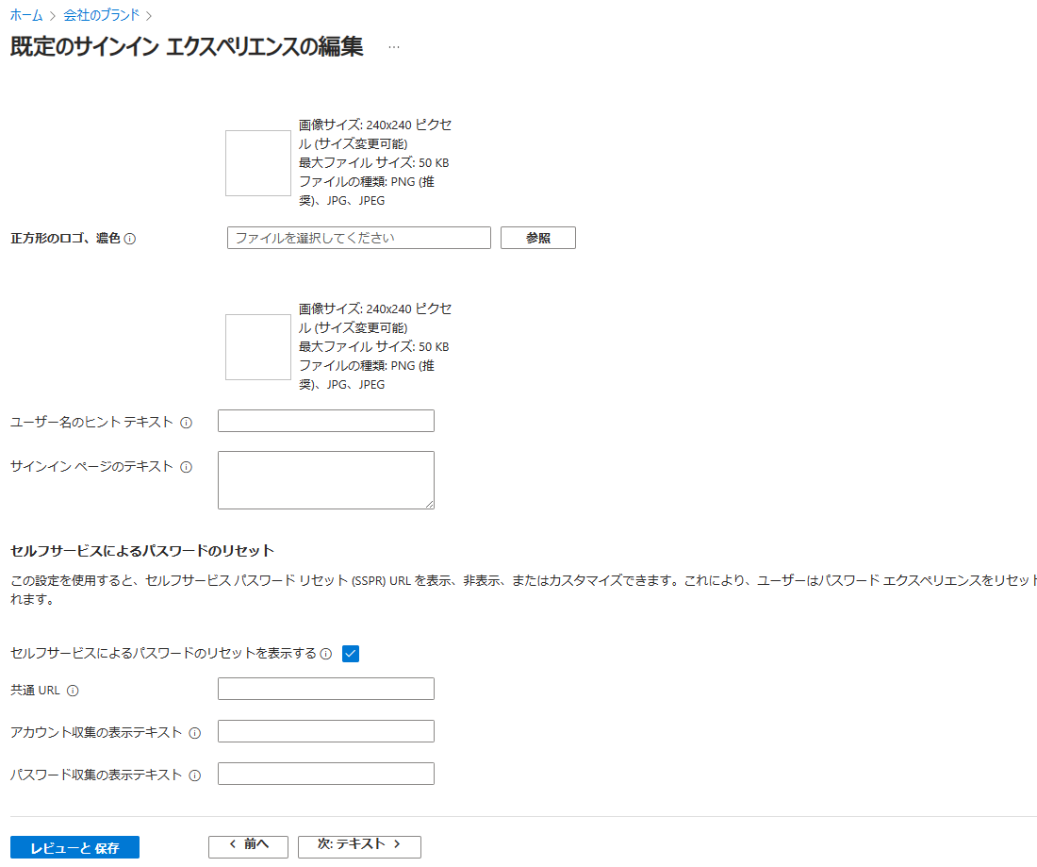Focus the サインイン ページのテキスト textarea
This screenshot has width=1037, height=867.
[326, 480]
